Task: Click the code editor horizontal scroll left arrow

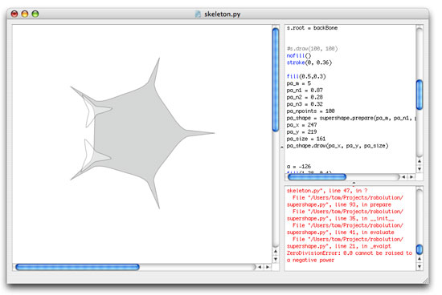Action: click(403, 177)
